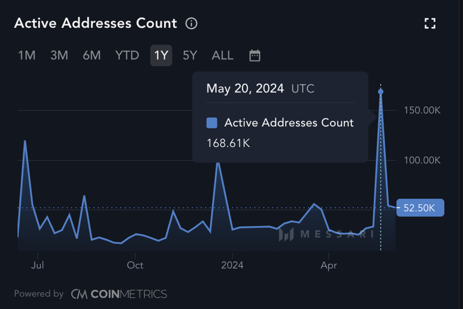Show ALL historical data range
This screenshot has width=463, height=309.
[x=222, y=56]
